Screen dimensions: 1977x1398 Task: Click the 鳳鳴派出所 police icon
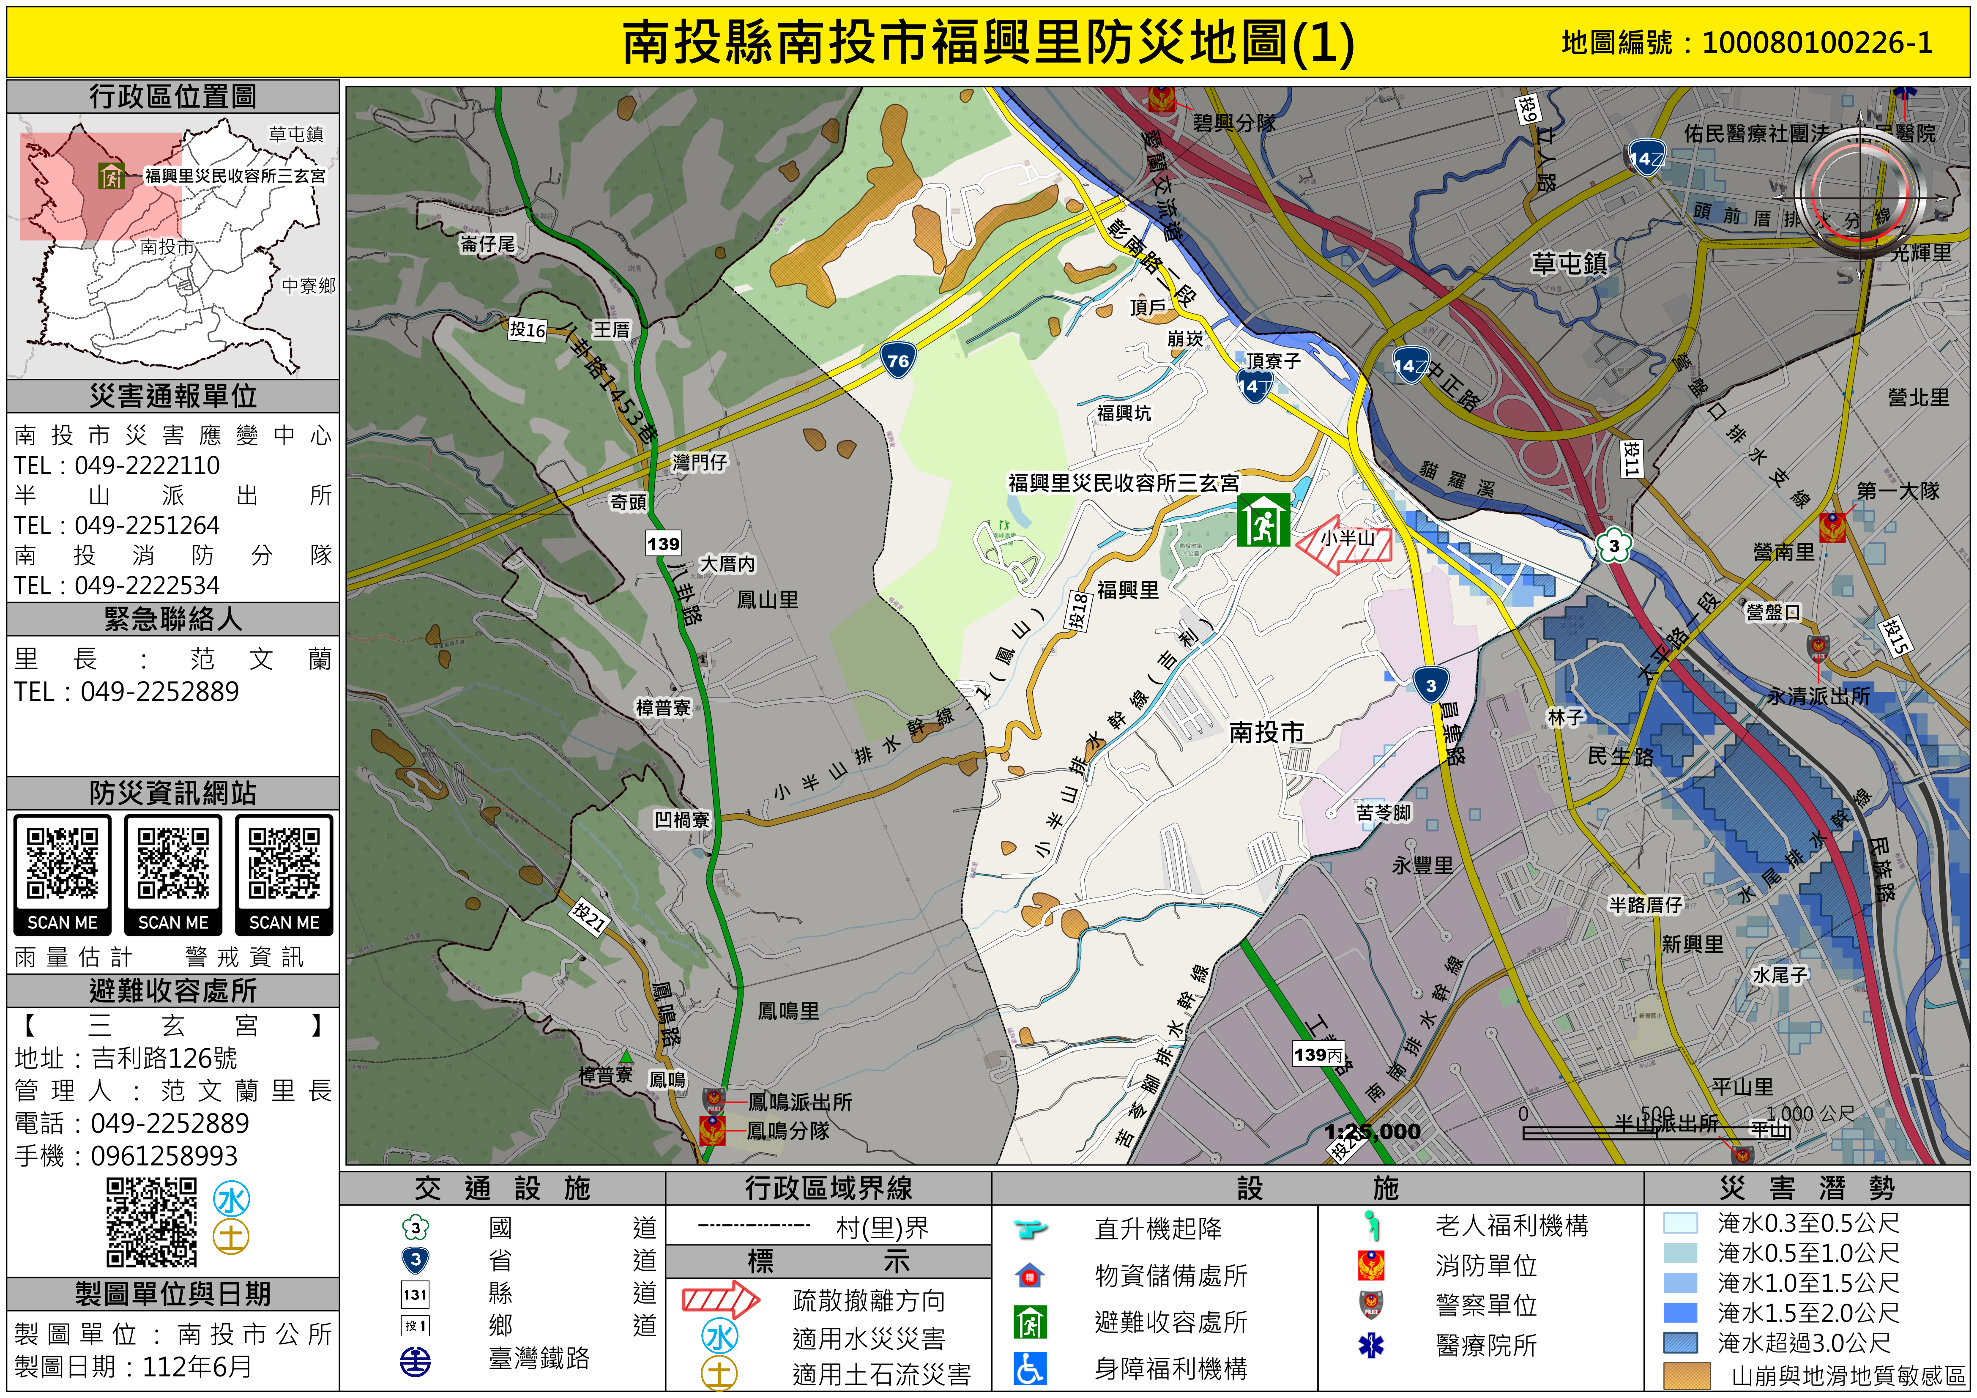click(714, 1101)
